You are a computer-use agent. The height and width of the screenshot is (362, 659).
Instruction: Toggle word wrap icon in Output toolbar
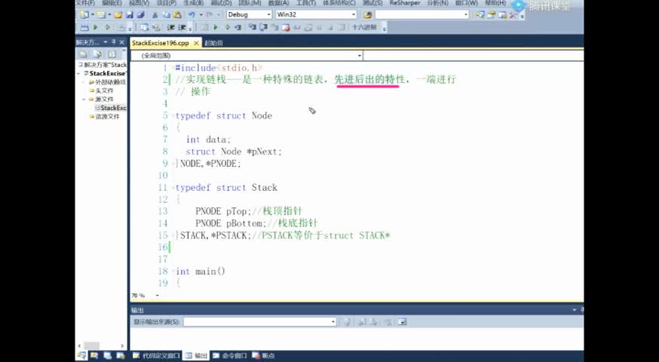click(402, 322)
